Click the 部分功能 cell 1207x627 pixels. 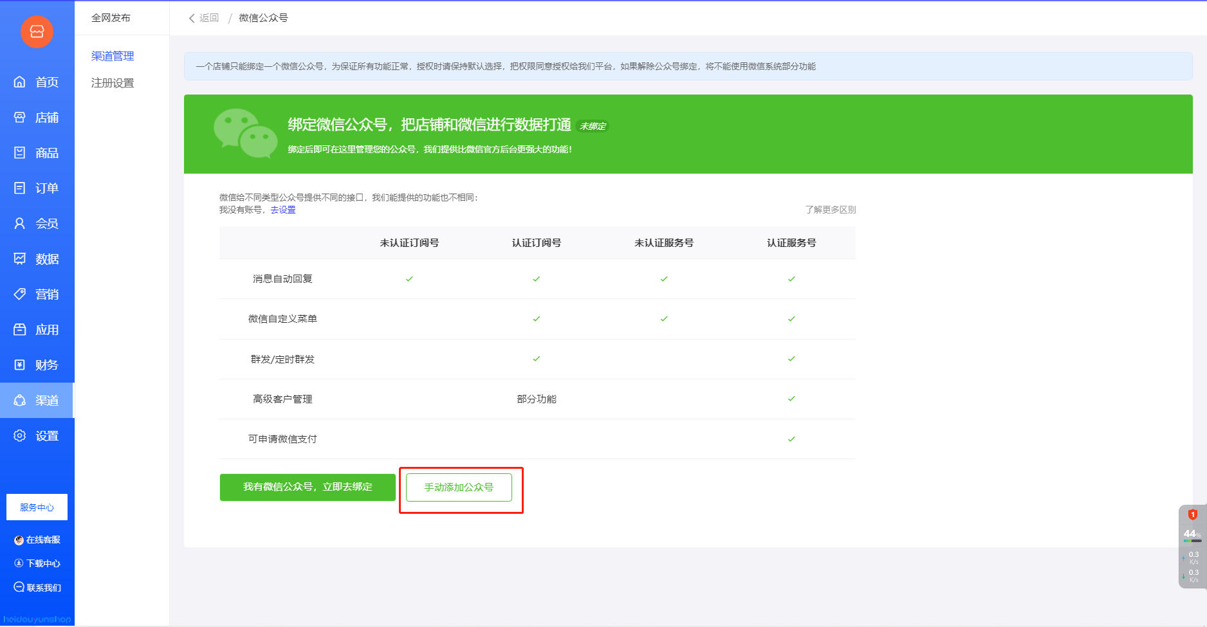537,399
